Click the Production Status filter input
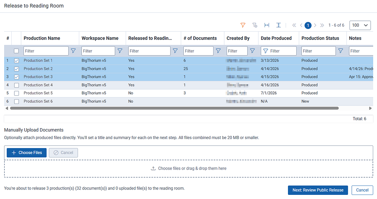This screenshot has height=199, width=377. [x=319, y=51]
